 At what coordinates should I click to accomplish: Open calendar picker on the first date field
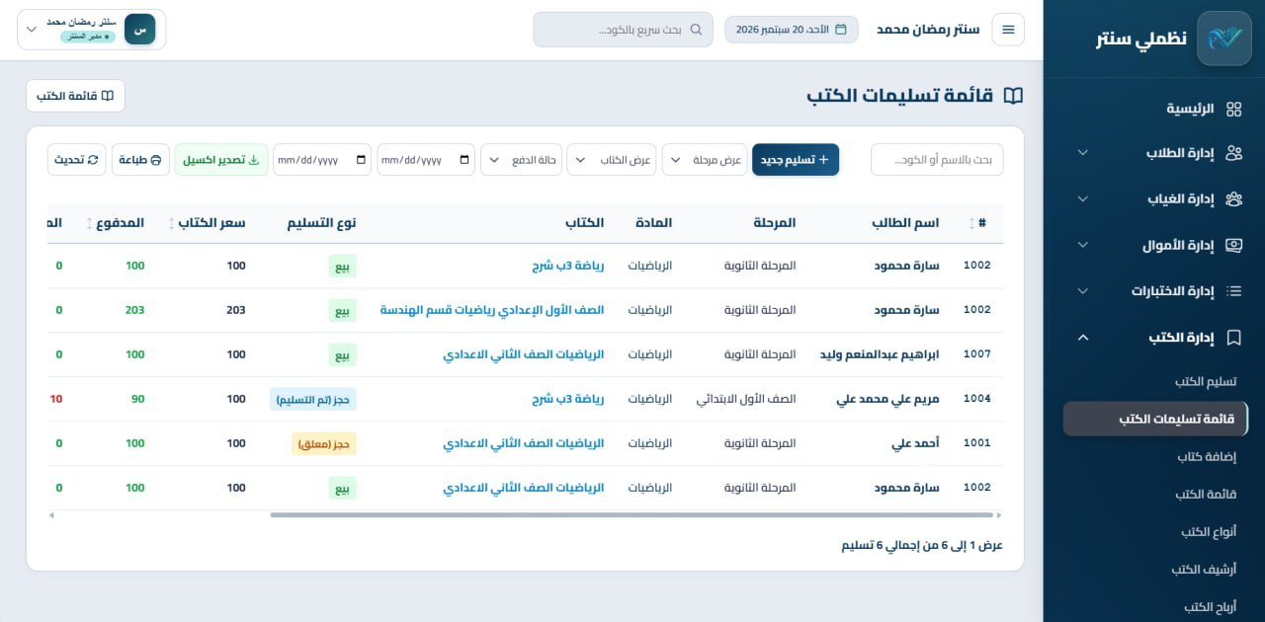466,160
